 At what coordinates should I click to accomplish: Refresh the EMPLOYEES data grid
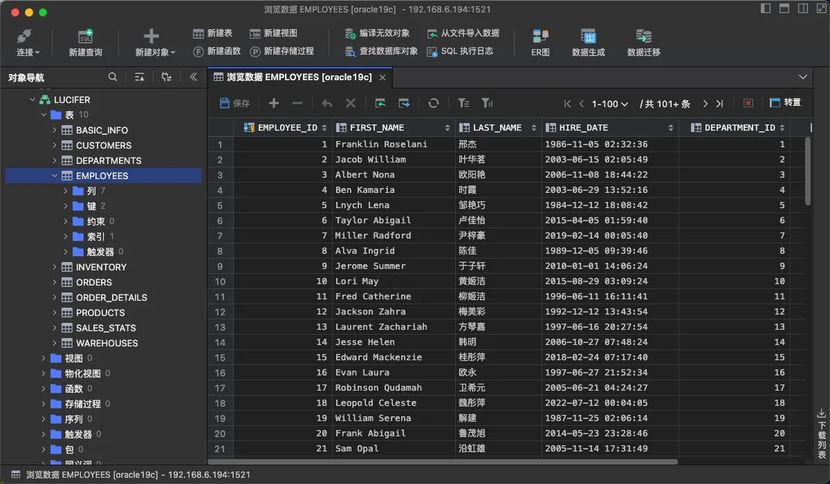(434, 103)
